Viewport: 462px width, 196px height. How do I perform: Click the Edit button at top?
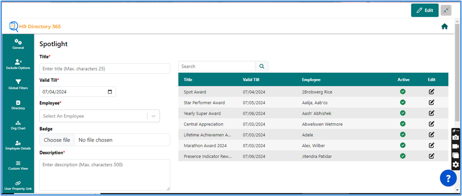click(x=424, y=10)
